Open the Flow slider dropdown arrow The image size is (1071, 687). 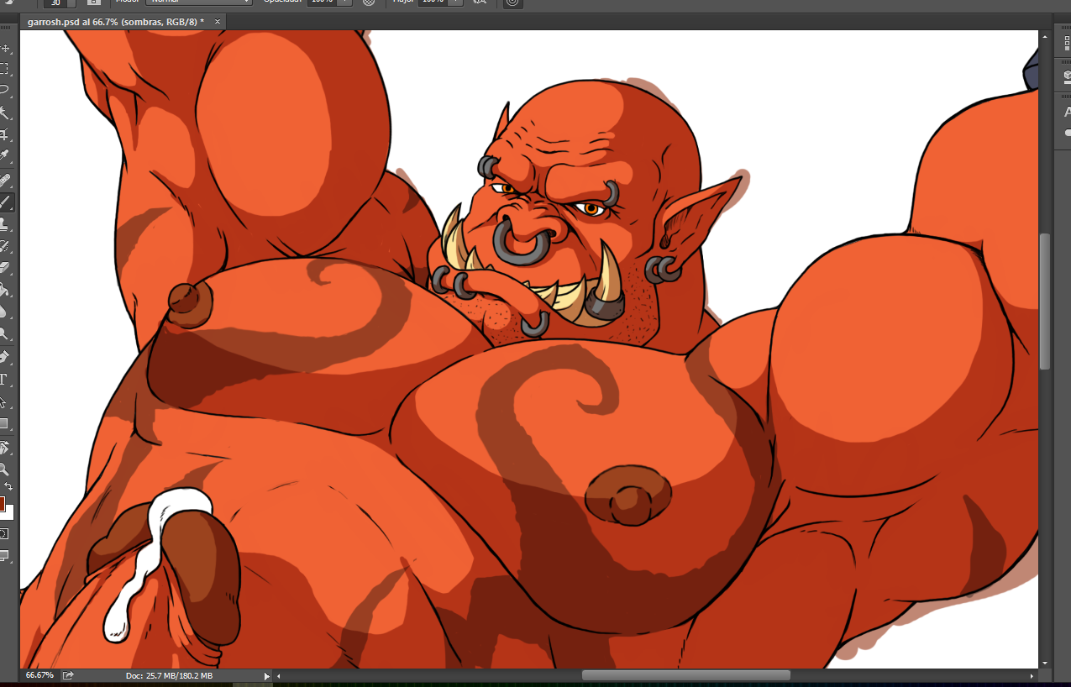[x=456, y=2]
